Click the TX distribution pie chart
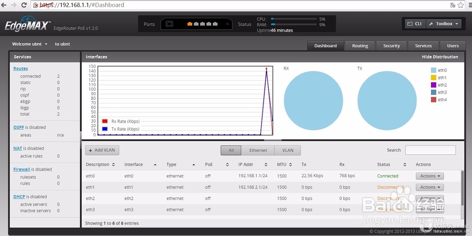Image resolution: width=472 pixels, height=236 pixels. [x=387, y=101]
